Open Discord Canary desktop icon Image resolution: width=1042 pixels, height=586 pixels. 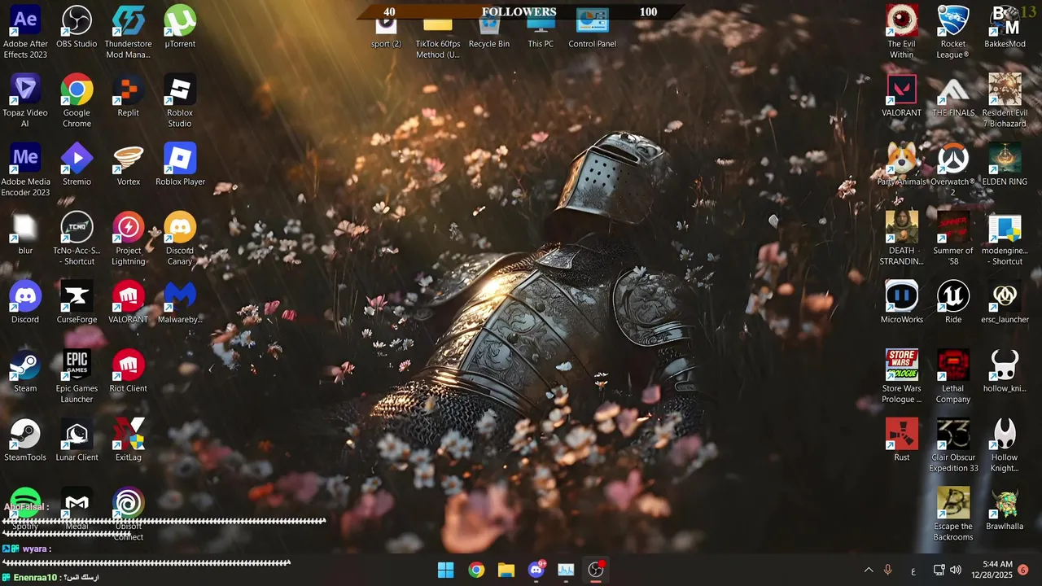click(x=180, y=239)
